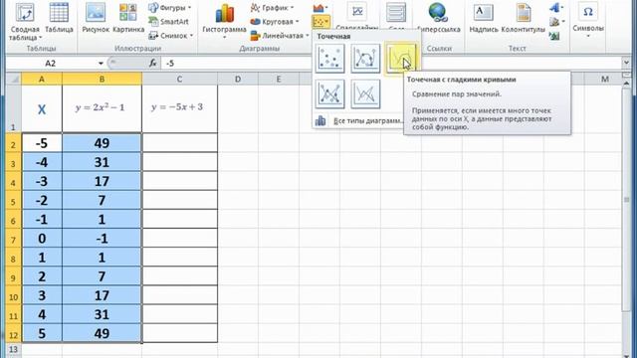637x358 pixels.
Task: Select column E header
Action: [279, 79]
